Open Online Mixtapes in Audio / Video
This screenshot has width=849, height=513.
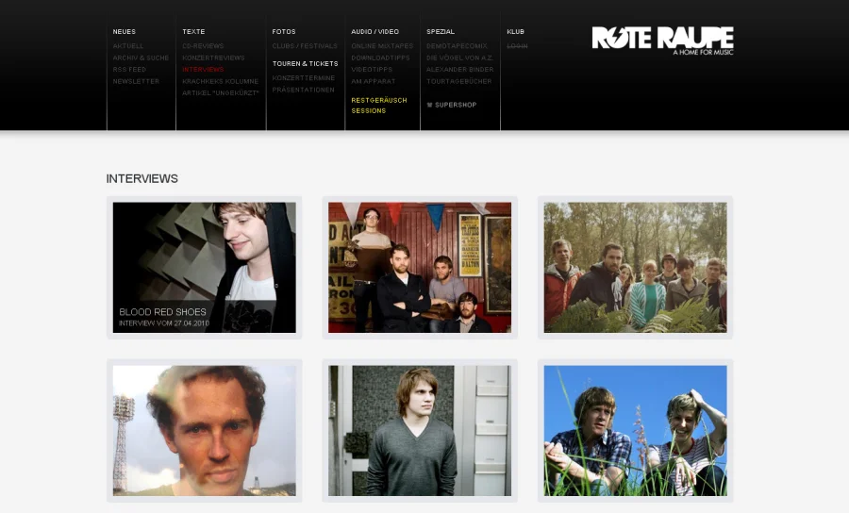382,46
